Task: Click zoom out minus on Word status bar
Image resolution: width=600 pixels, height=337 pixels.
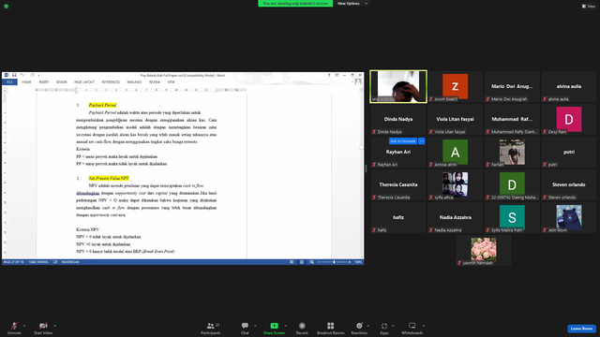Action: (x=319, y=262)
